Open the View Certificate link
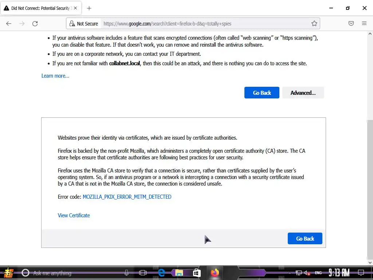Viewport: 373px width, 280px height. [74, 215]
